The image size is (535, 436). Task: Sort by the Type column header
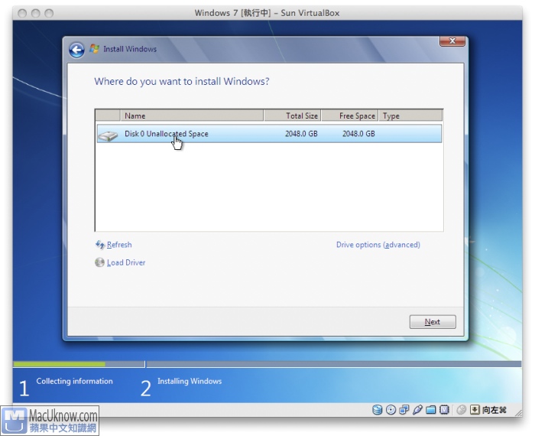[410, 116]
